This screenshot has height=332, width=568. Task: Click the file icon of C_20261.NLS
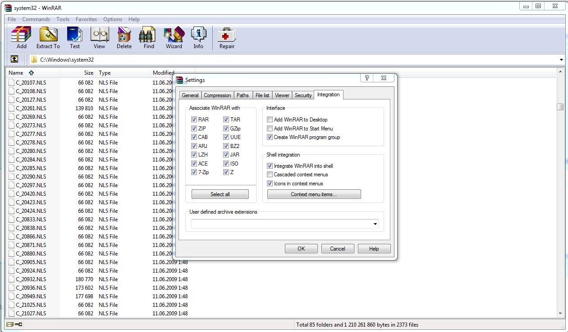coord(12,108)
